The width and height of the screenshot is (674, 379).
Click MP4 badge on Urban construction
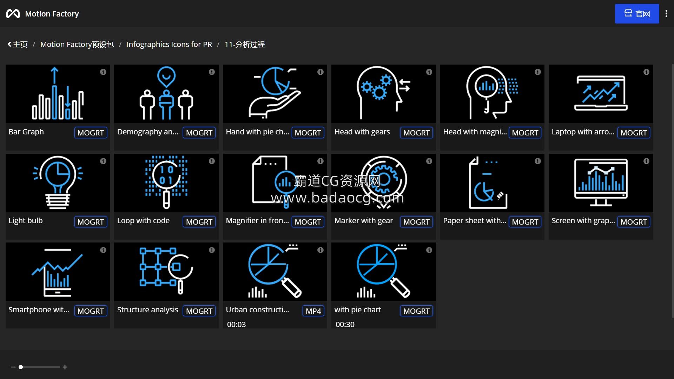coord(313,311)
